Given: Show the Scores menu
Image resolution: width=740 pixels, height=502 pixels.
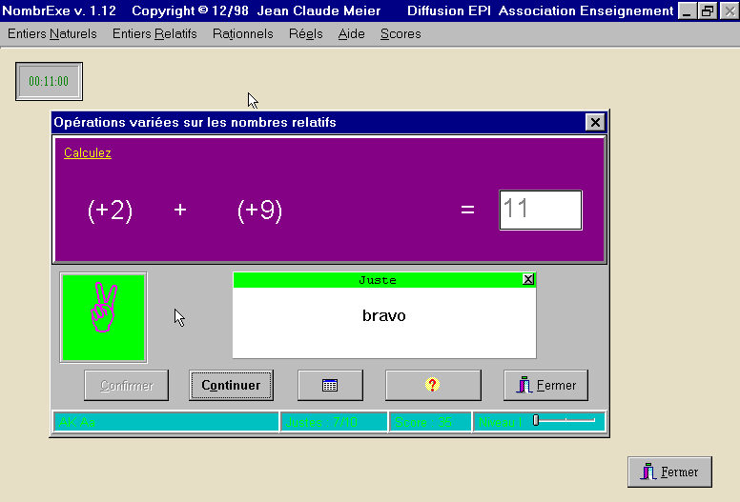Looking at the screenshot, I should click(401, 33).
